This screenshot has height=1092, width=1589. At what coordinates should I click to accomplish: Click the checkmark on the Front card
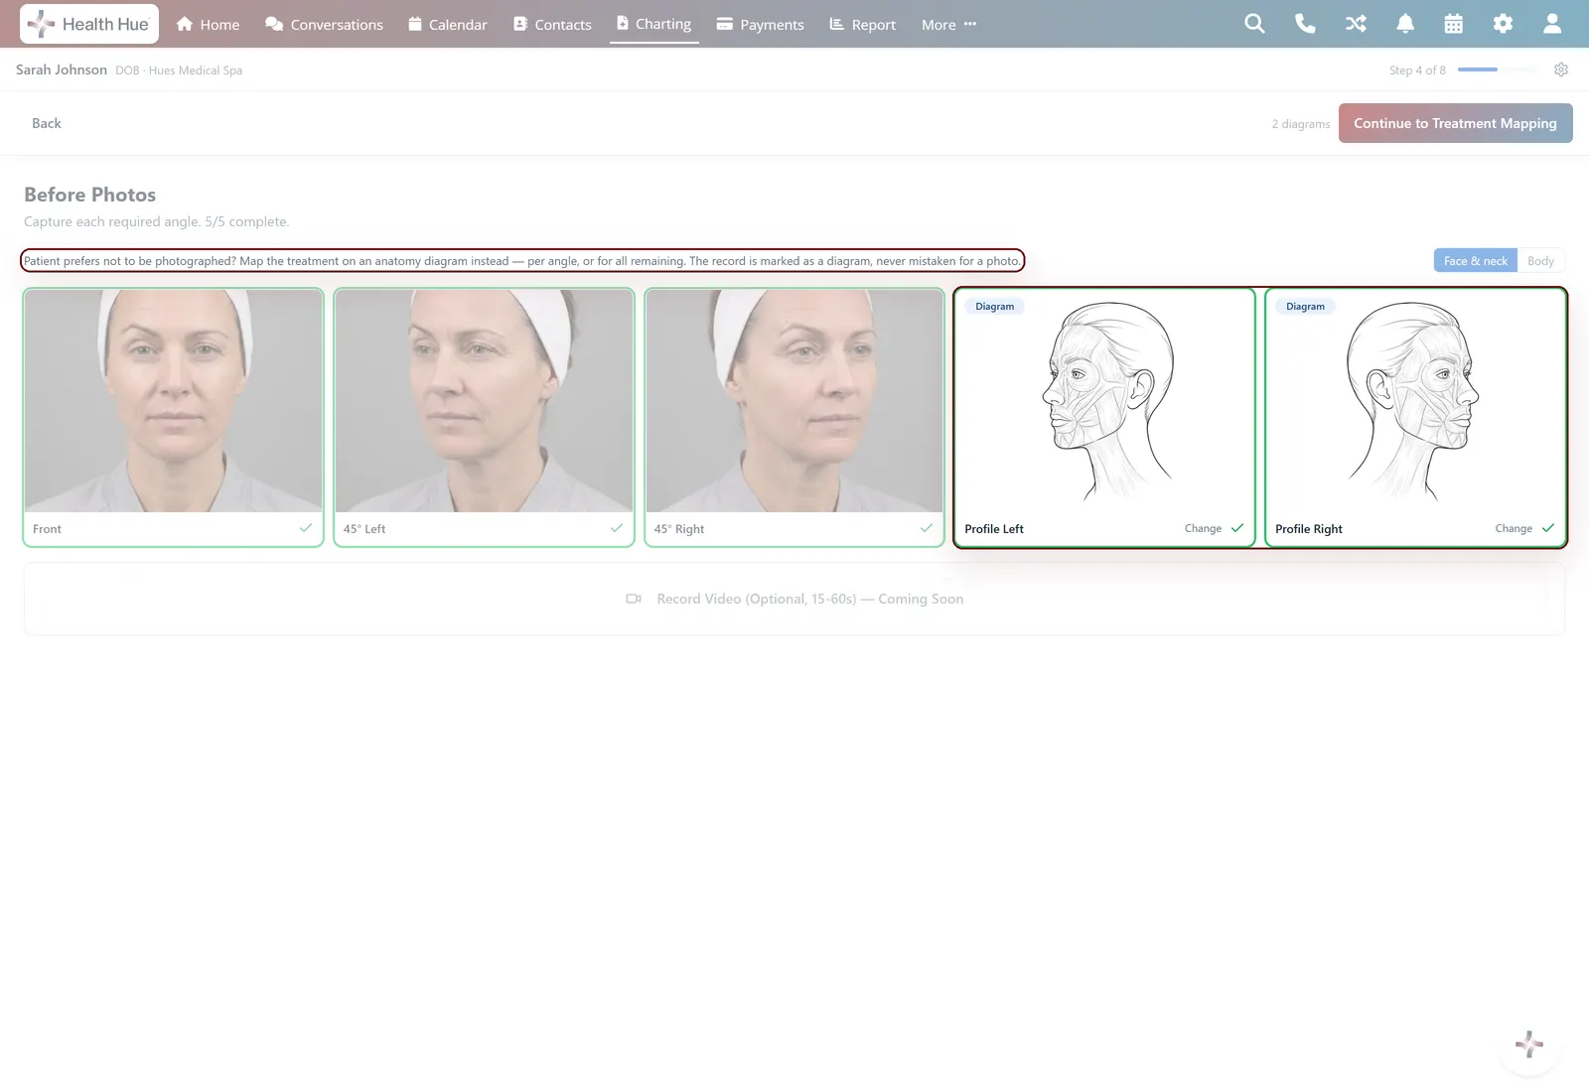click(x=306, y=528)
